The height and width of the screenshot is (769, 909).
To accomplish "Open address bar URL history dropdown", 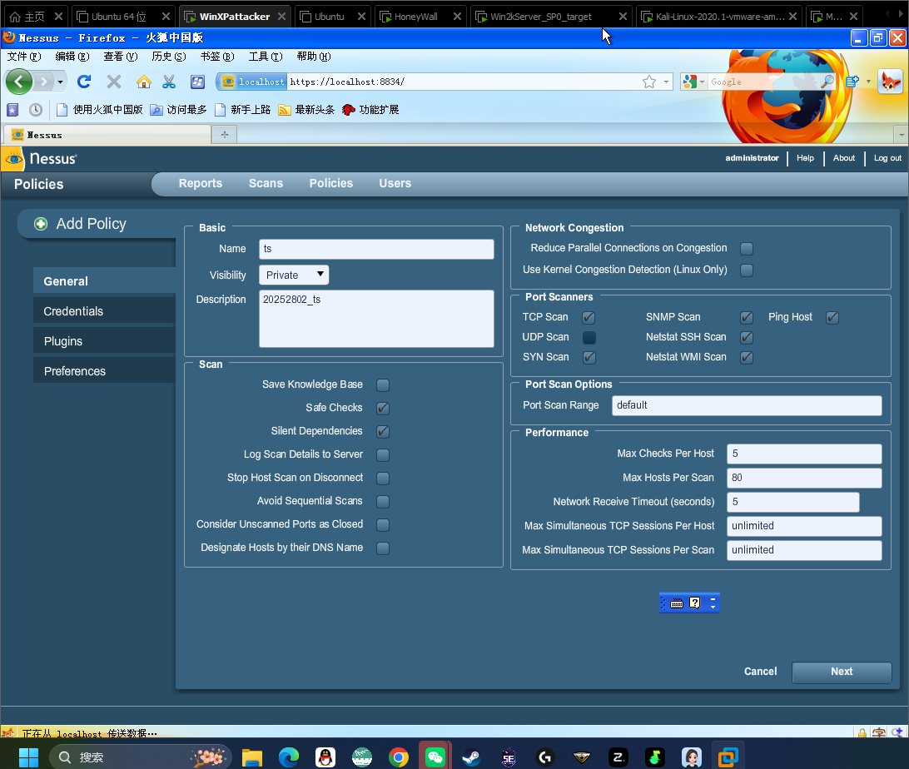I will click(666, 82).
